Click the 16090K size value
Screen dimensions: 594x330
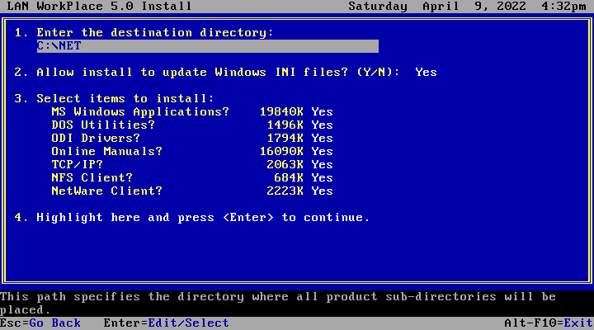click(x=281, y=152)
